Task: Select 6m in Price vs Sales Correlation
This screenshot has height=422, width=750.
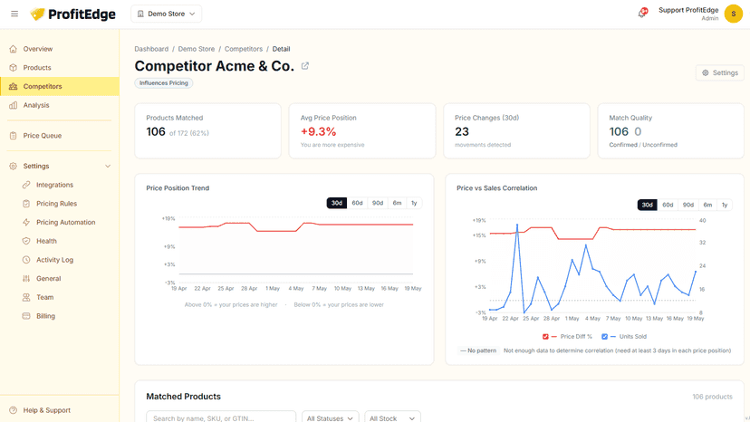Action: (x=707, y=205)
